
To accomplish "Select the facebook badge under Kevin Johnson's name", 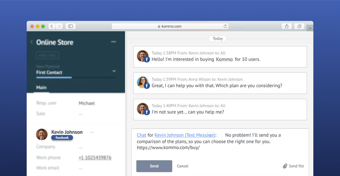I will [x=62, y=138].
